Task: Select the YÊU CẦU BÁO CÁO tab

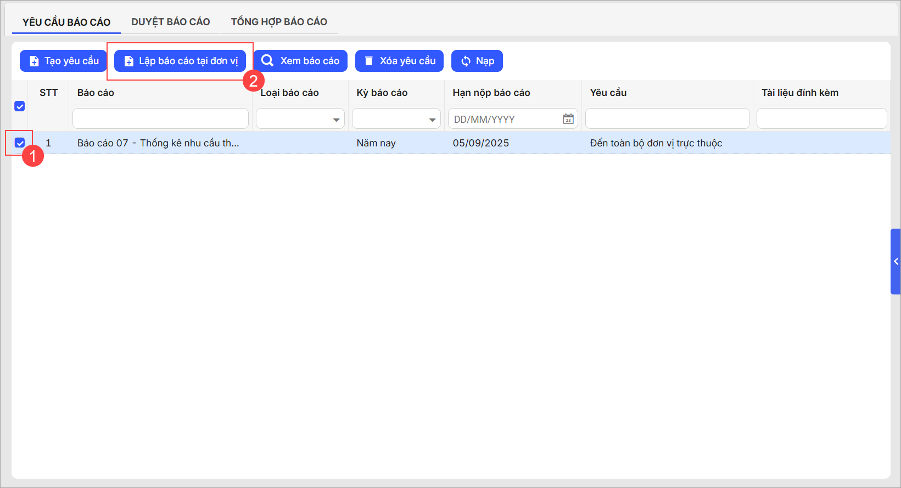Action: (x=66, y=22)
